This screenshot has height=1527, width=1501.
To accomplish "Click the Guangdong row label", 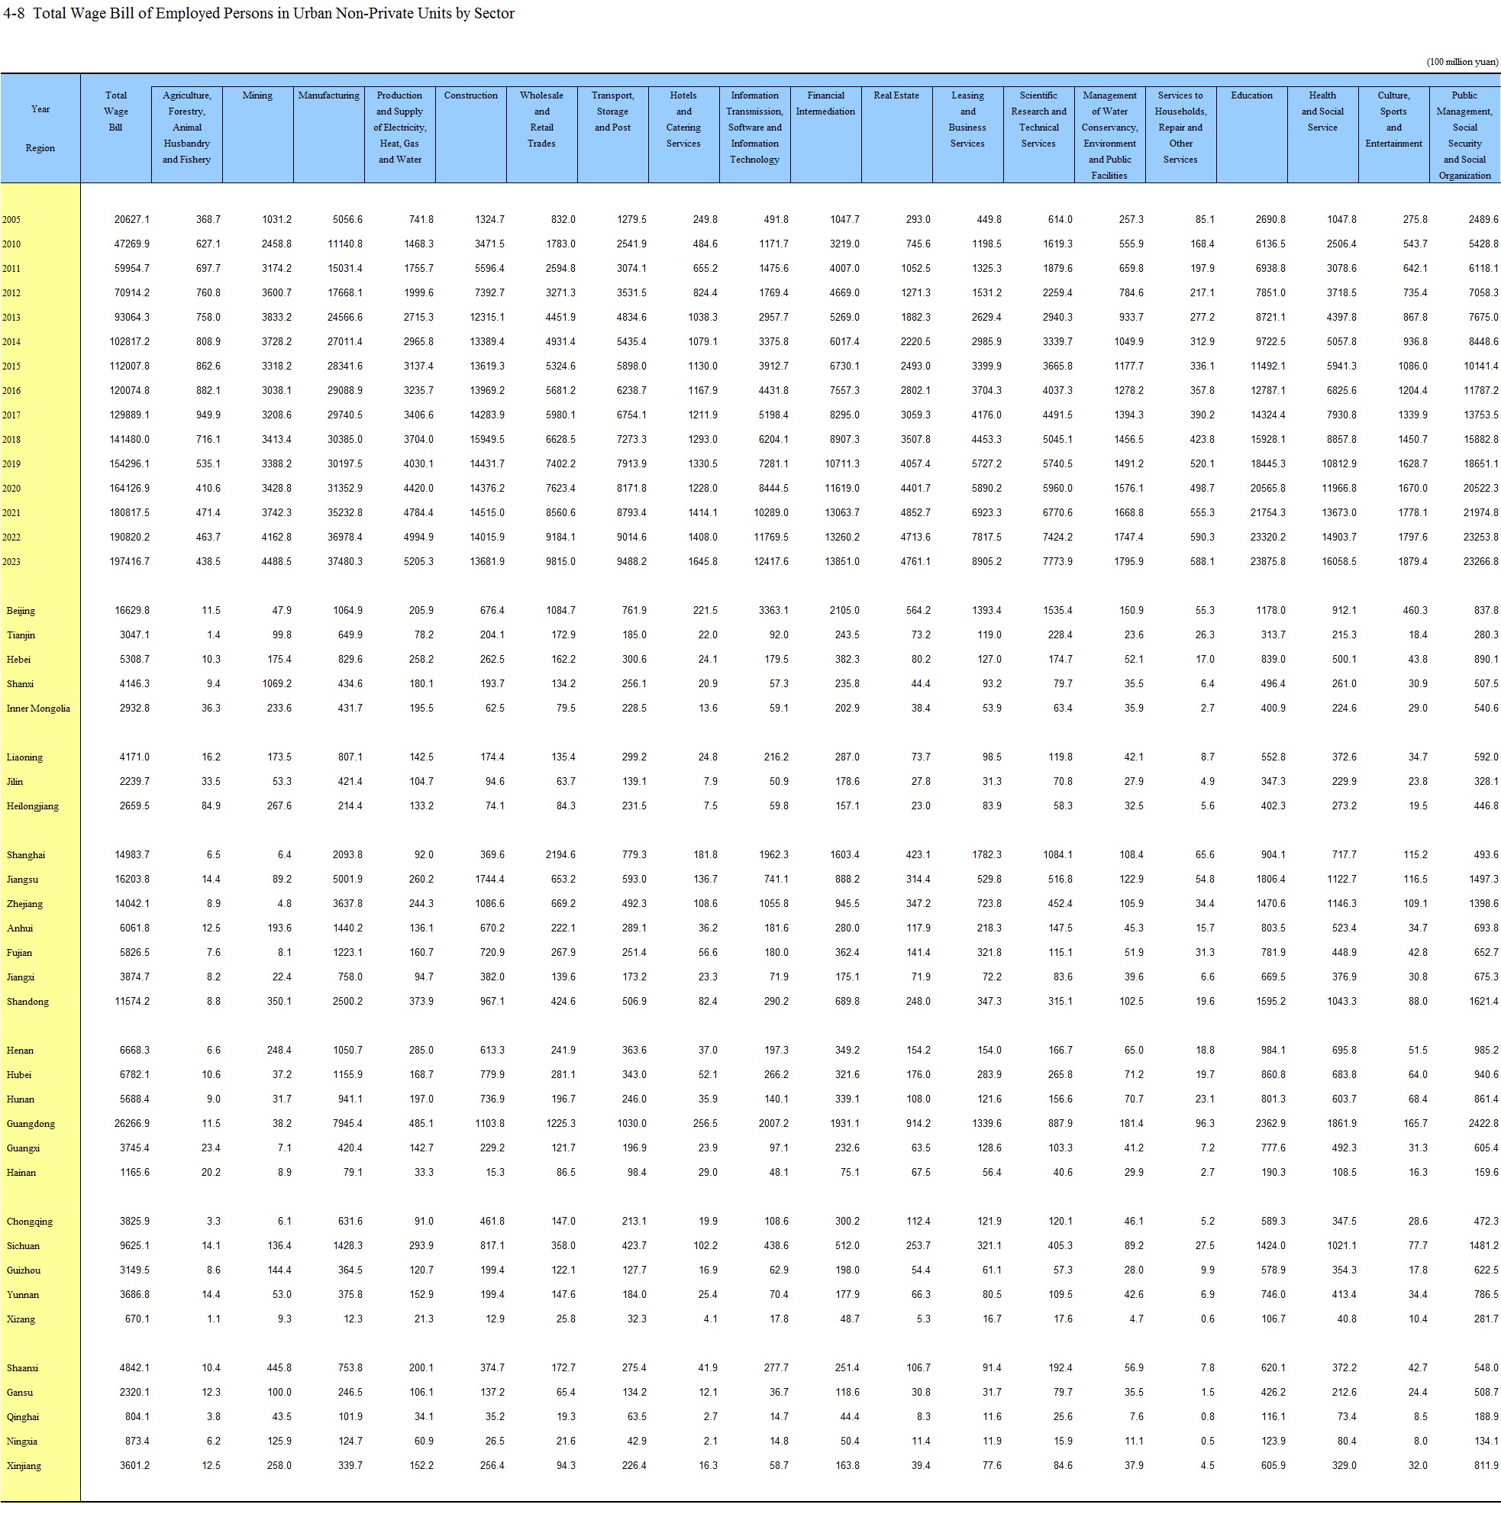I will (x=31, y=1124).
